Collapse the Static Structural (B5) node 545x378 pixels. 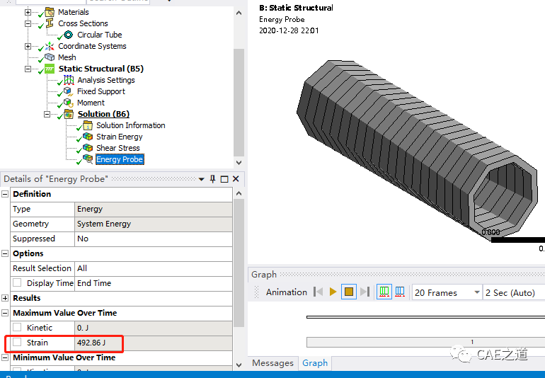28,69
